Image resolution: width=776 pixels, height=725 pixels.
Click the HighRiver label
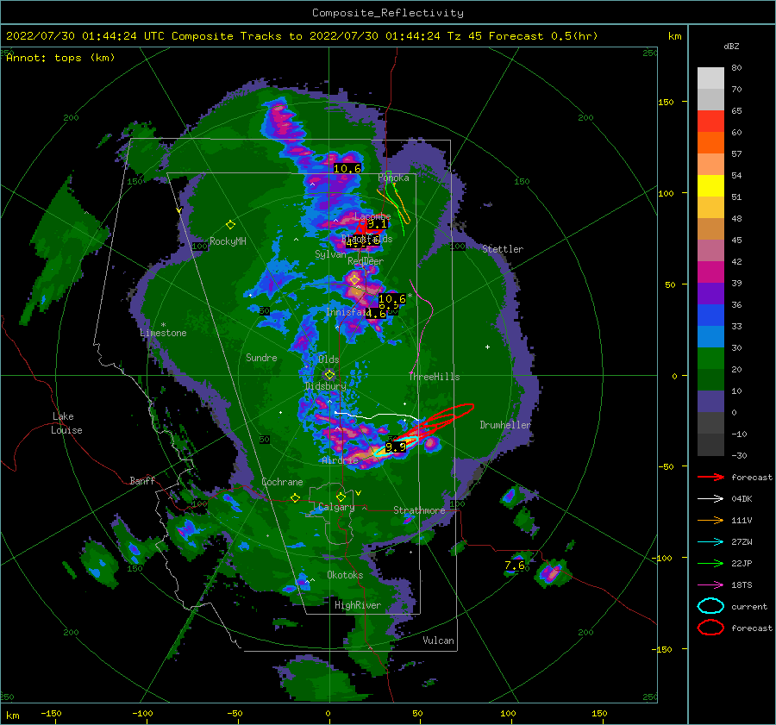358,605
